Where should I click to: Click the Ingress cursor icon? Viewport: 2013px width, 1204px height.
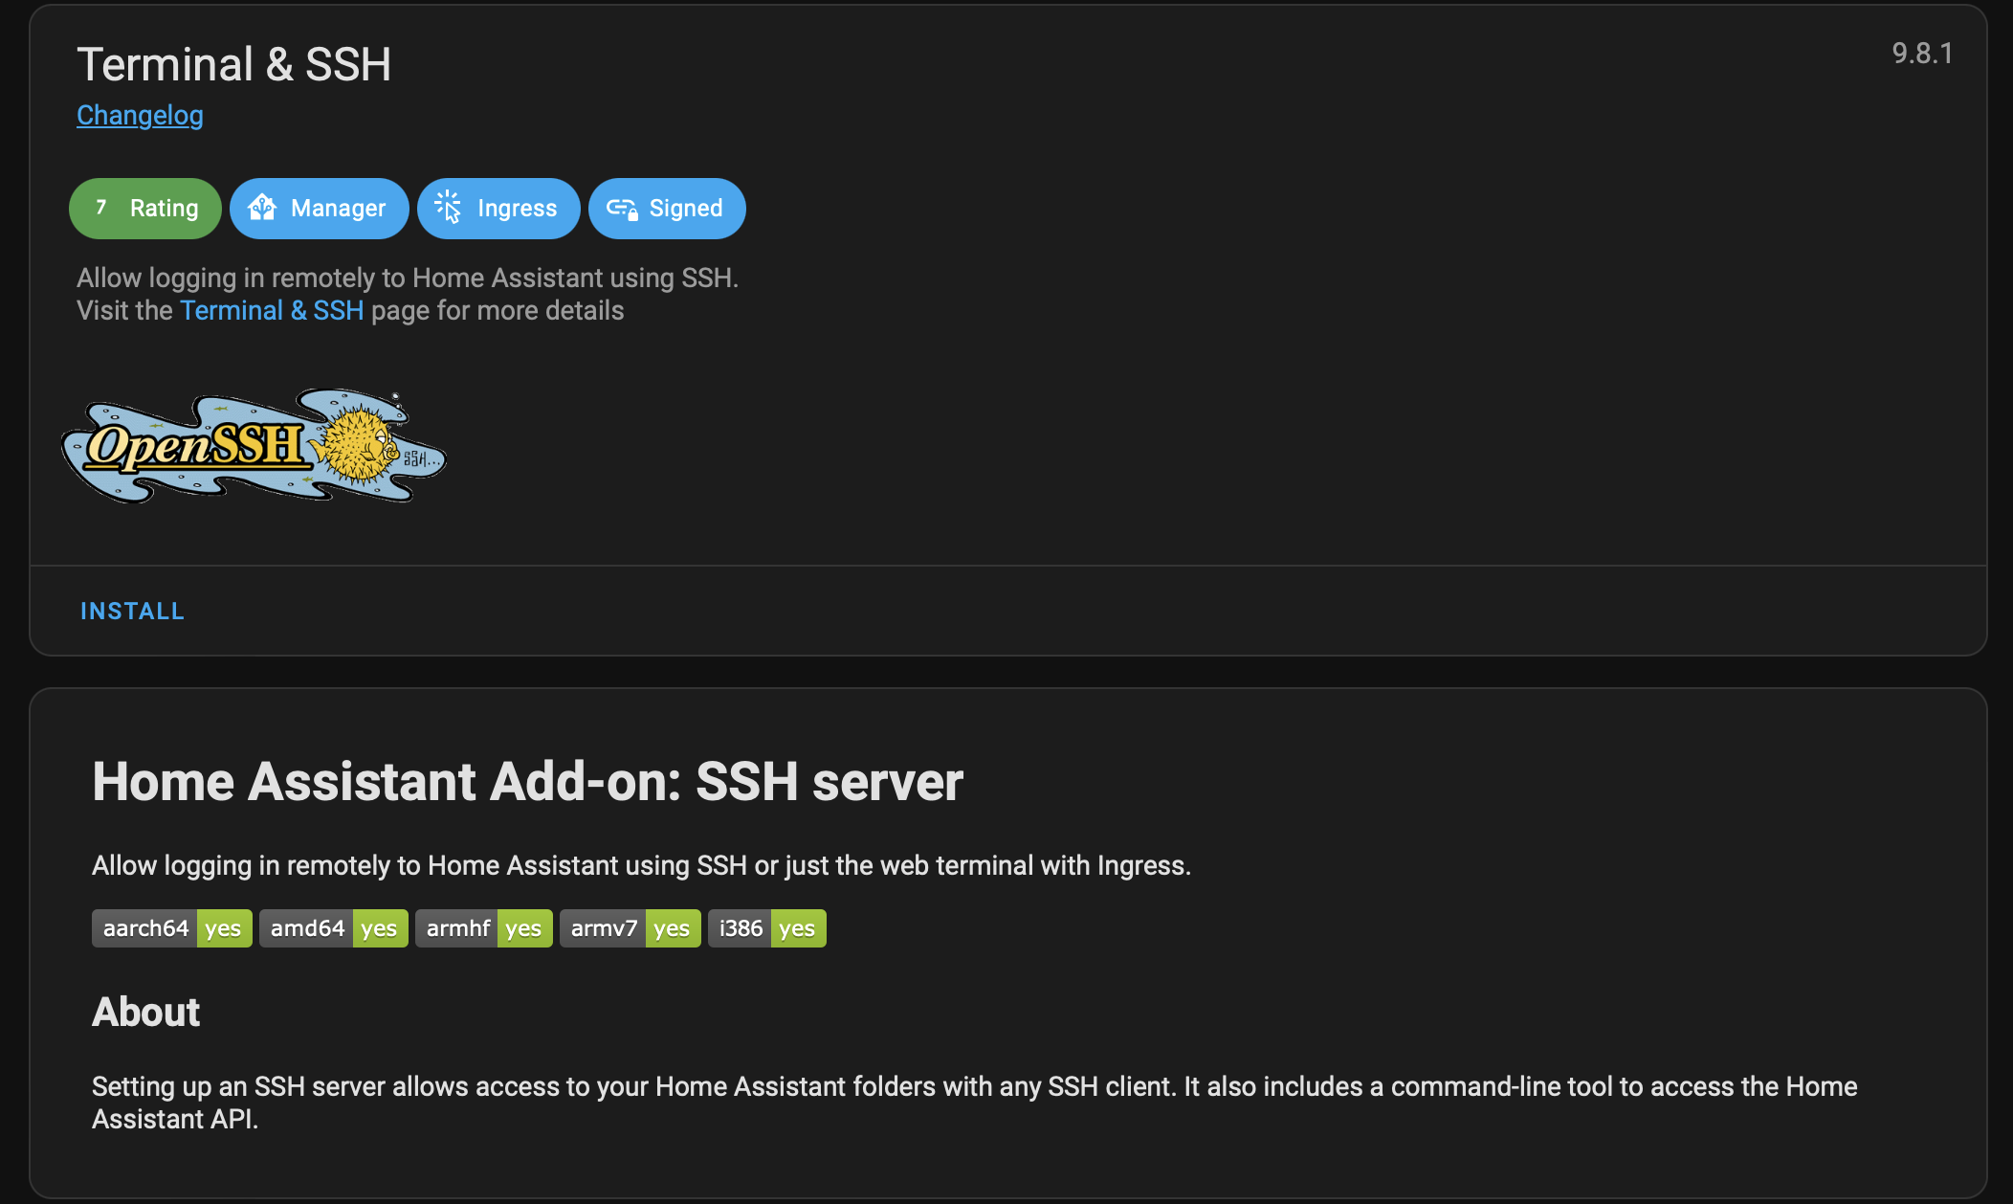coord(448,208)
